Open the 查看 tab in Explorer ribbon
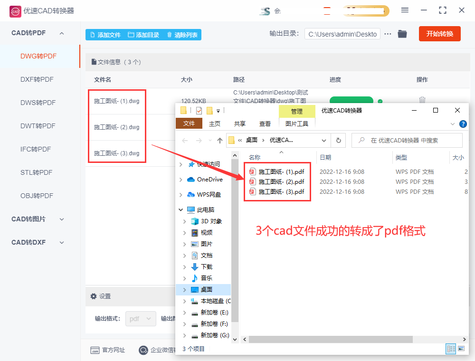 point(265,123)
